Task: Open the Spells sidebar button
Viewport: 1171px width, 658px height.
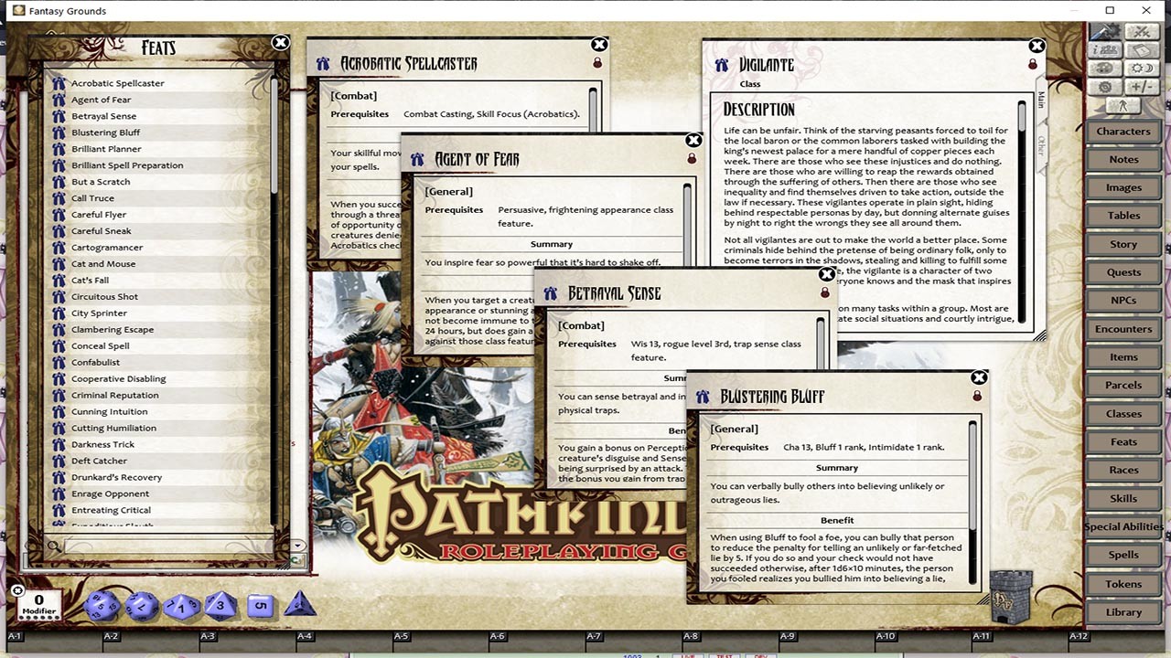Action: pyautogui.click(x=1123, y=555)
